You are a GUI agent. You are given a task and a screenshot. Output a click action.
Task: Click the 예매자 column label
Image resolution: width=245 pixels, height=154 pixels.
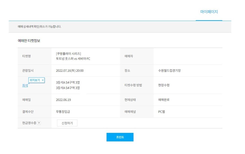(x=129, y=56)
